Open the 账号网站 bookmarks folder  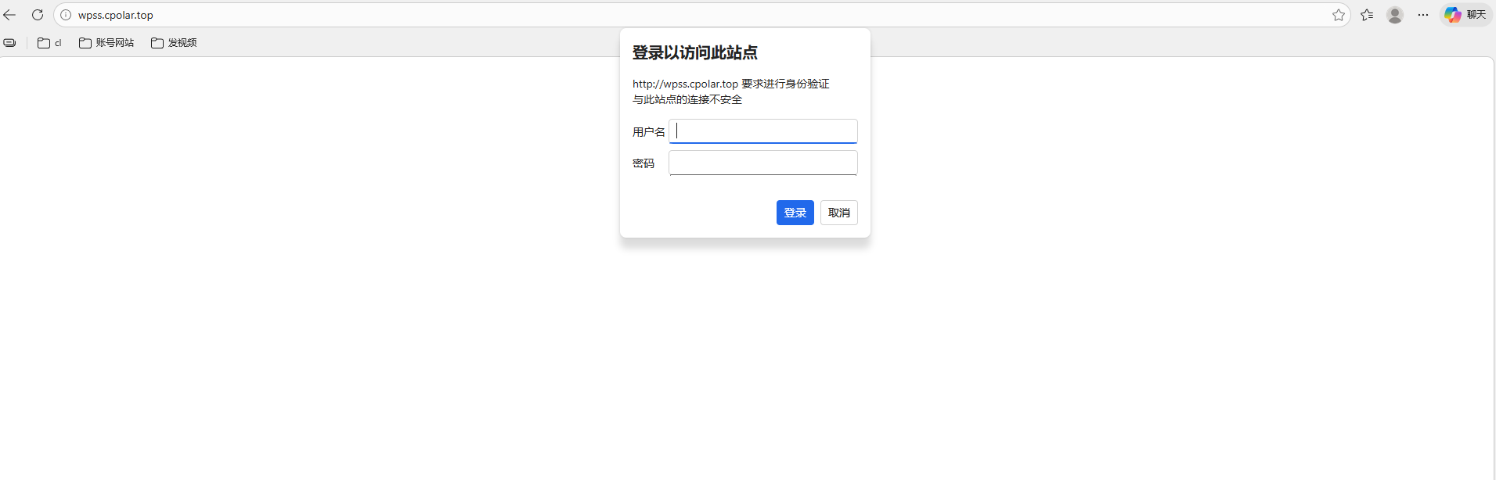[x=106, y=43]
